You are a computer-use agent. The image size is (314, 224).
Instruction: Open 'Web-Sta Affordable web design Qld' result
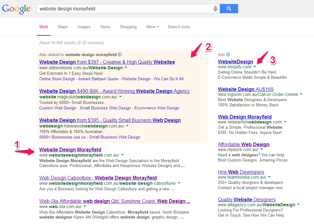pos(115,201)
